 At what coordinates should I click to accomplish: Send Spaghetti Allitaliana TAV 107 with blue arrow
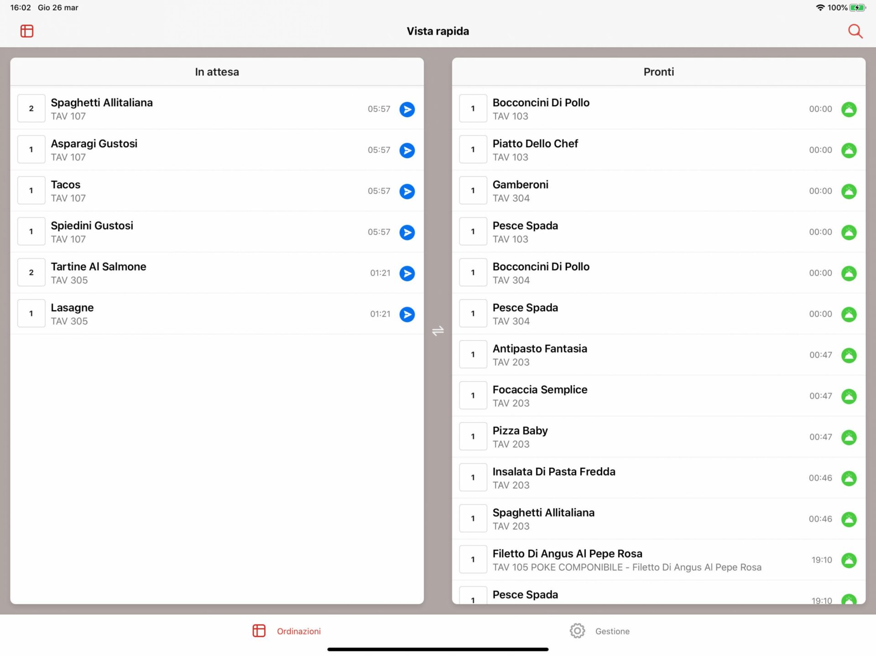407,109
